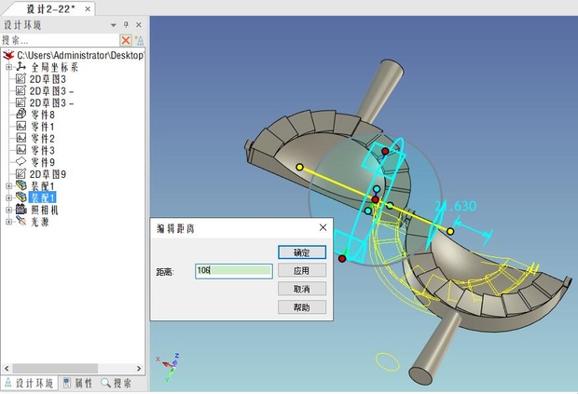Click bottom-left red handle of triball
Screen dimensions: 578x394
pos(342,259)
